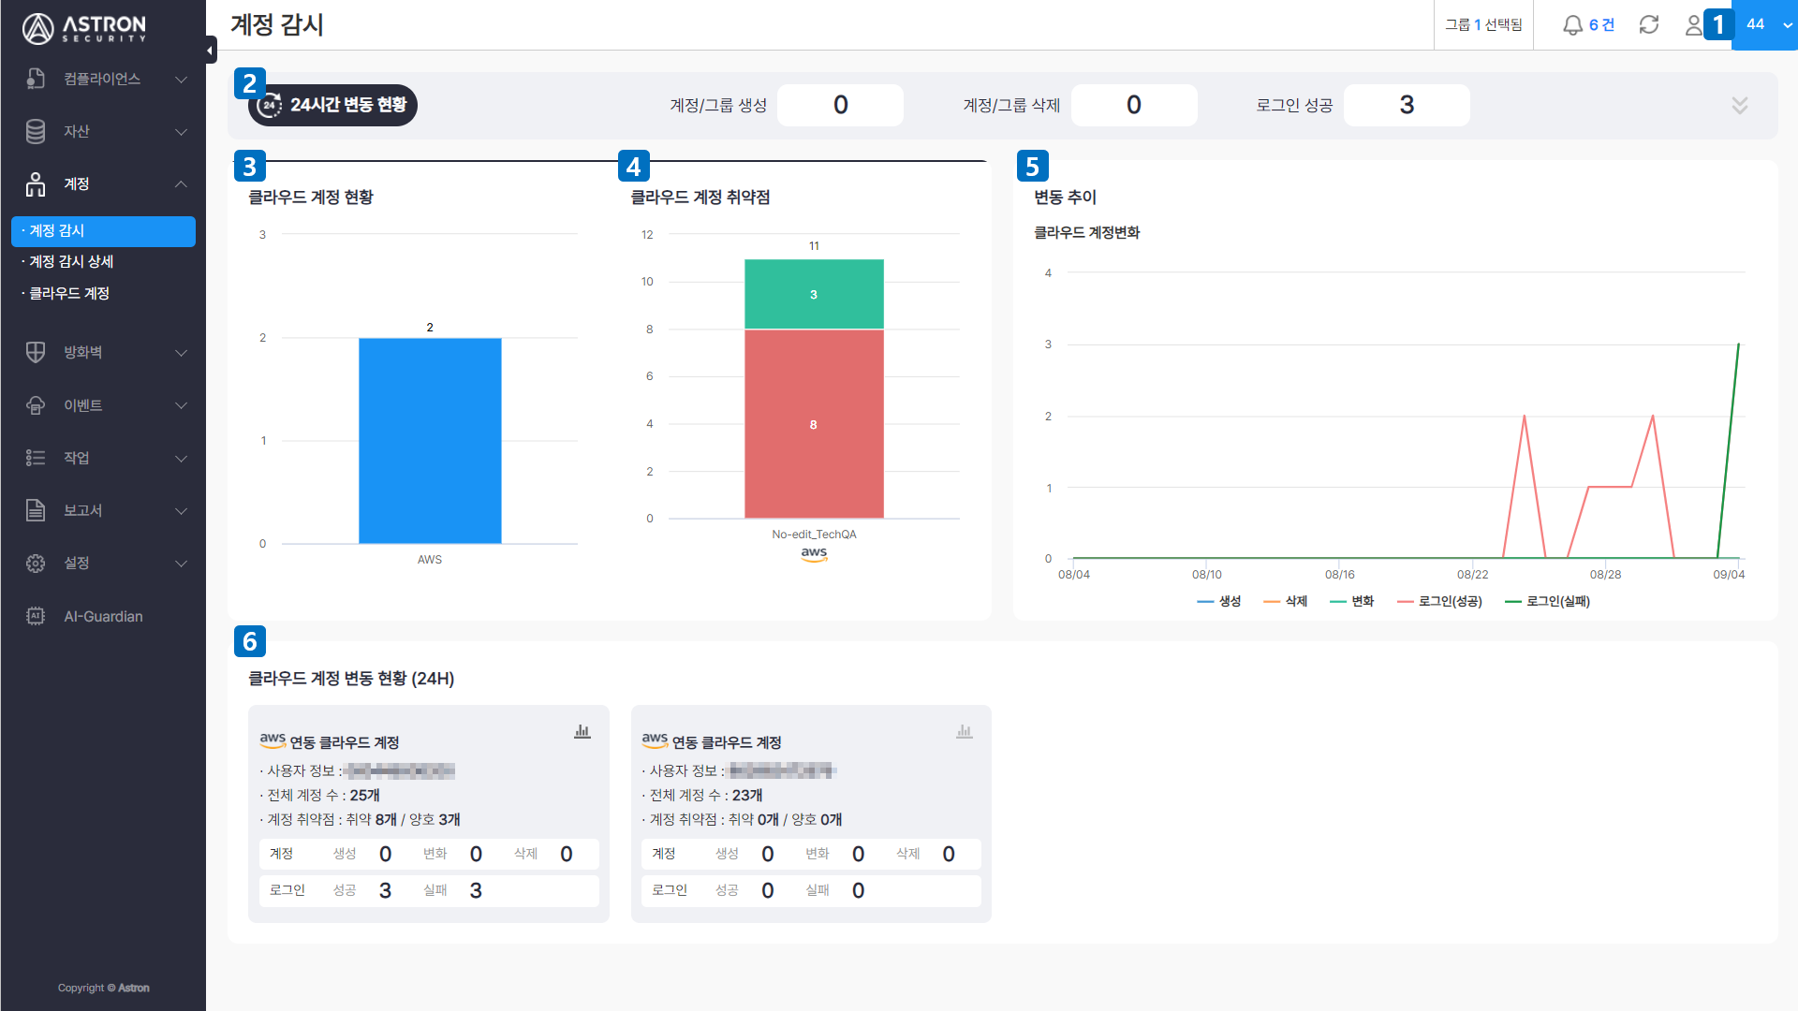The height and width of the screenshot is (1011, 1798).
Task: Collapse the sidebar with arrow handle
Action: pyautogui.click(x=211, y=50)
